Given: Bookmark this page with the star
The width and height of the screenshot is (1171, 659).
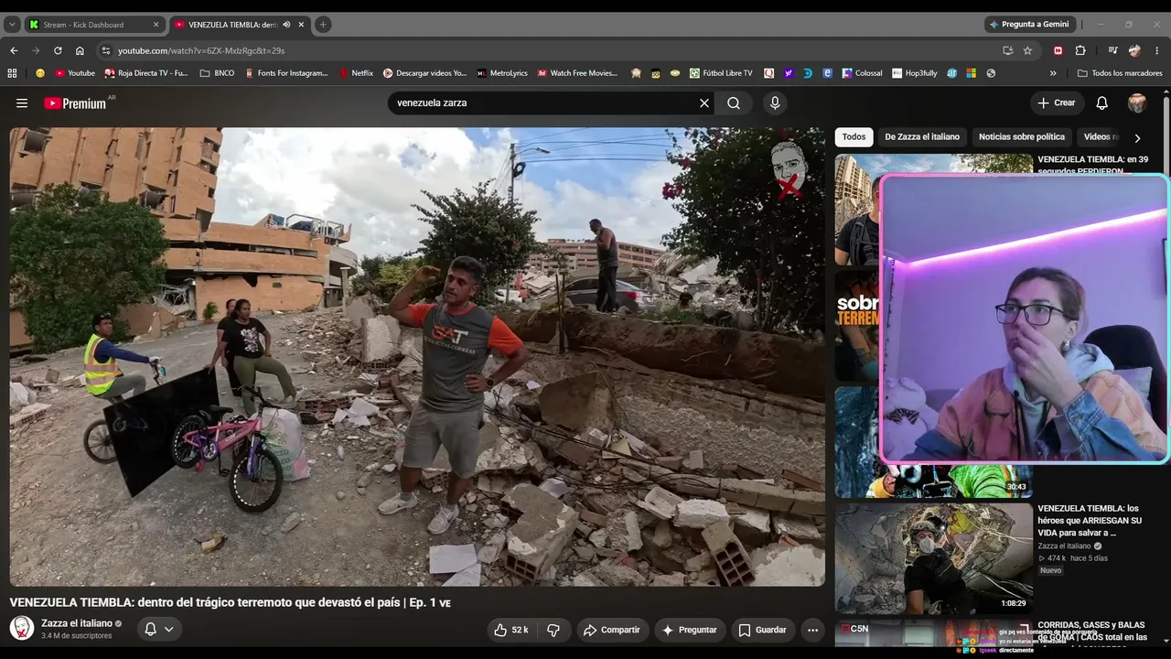Looking at the screenshot, I should 1028,50.
